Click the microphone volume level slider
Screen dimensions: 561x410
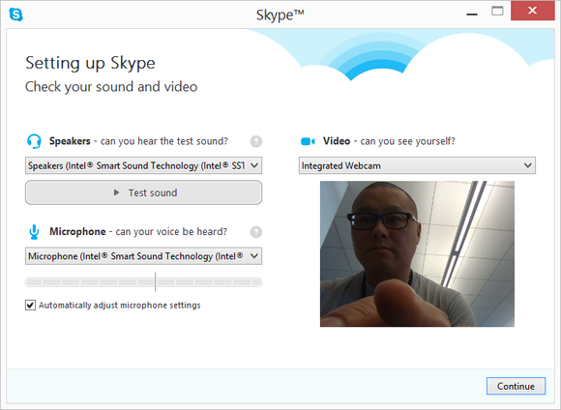coord(143,282)
